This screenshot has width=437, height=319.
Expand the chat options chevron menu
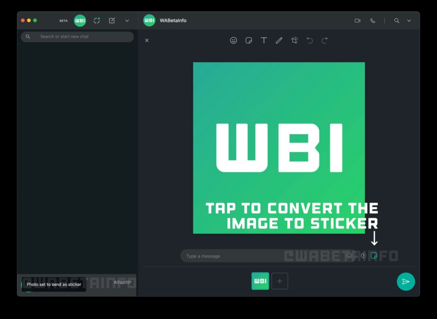pyautogui.click(x=408, y=20)
